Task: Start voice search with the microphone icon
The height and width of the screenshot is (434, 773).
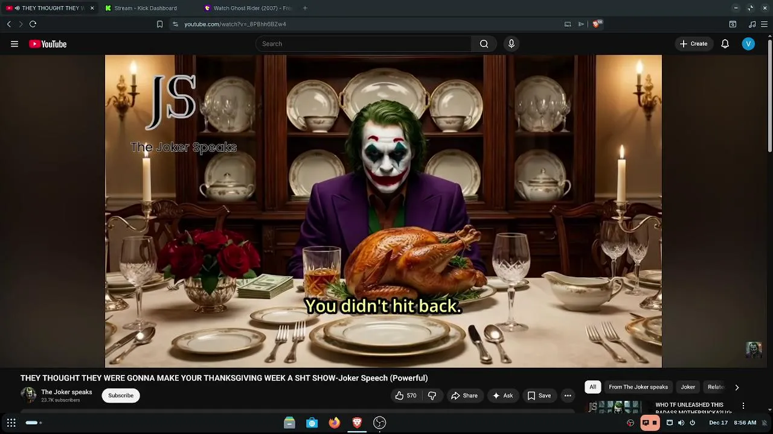Action: point(512,43)
